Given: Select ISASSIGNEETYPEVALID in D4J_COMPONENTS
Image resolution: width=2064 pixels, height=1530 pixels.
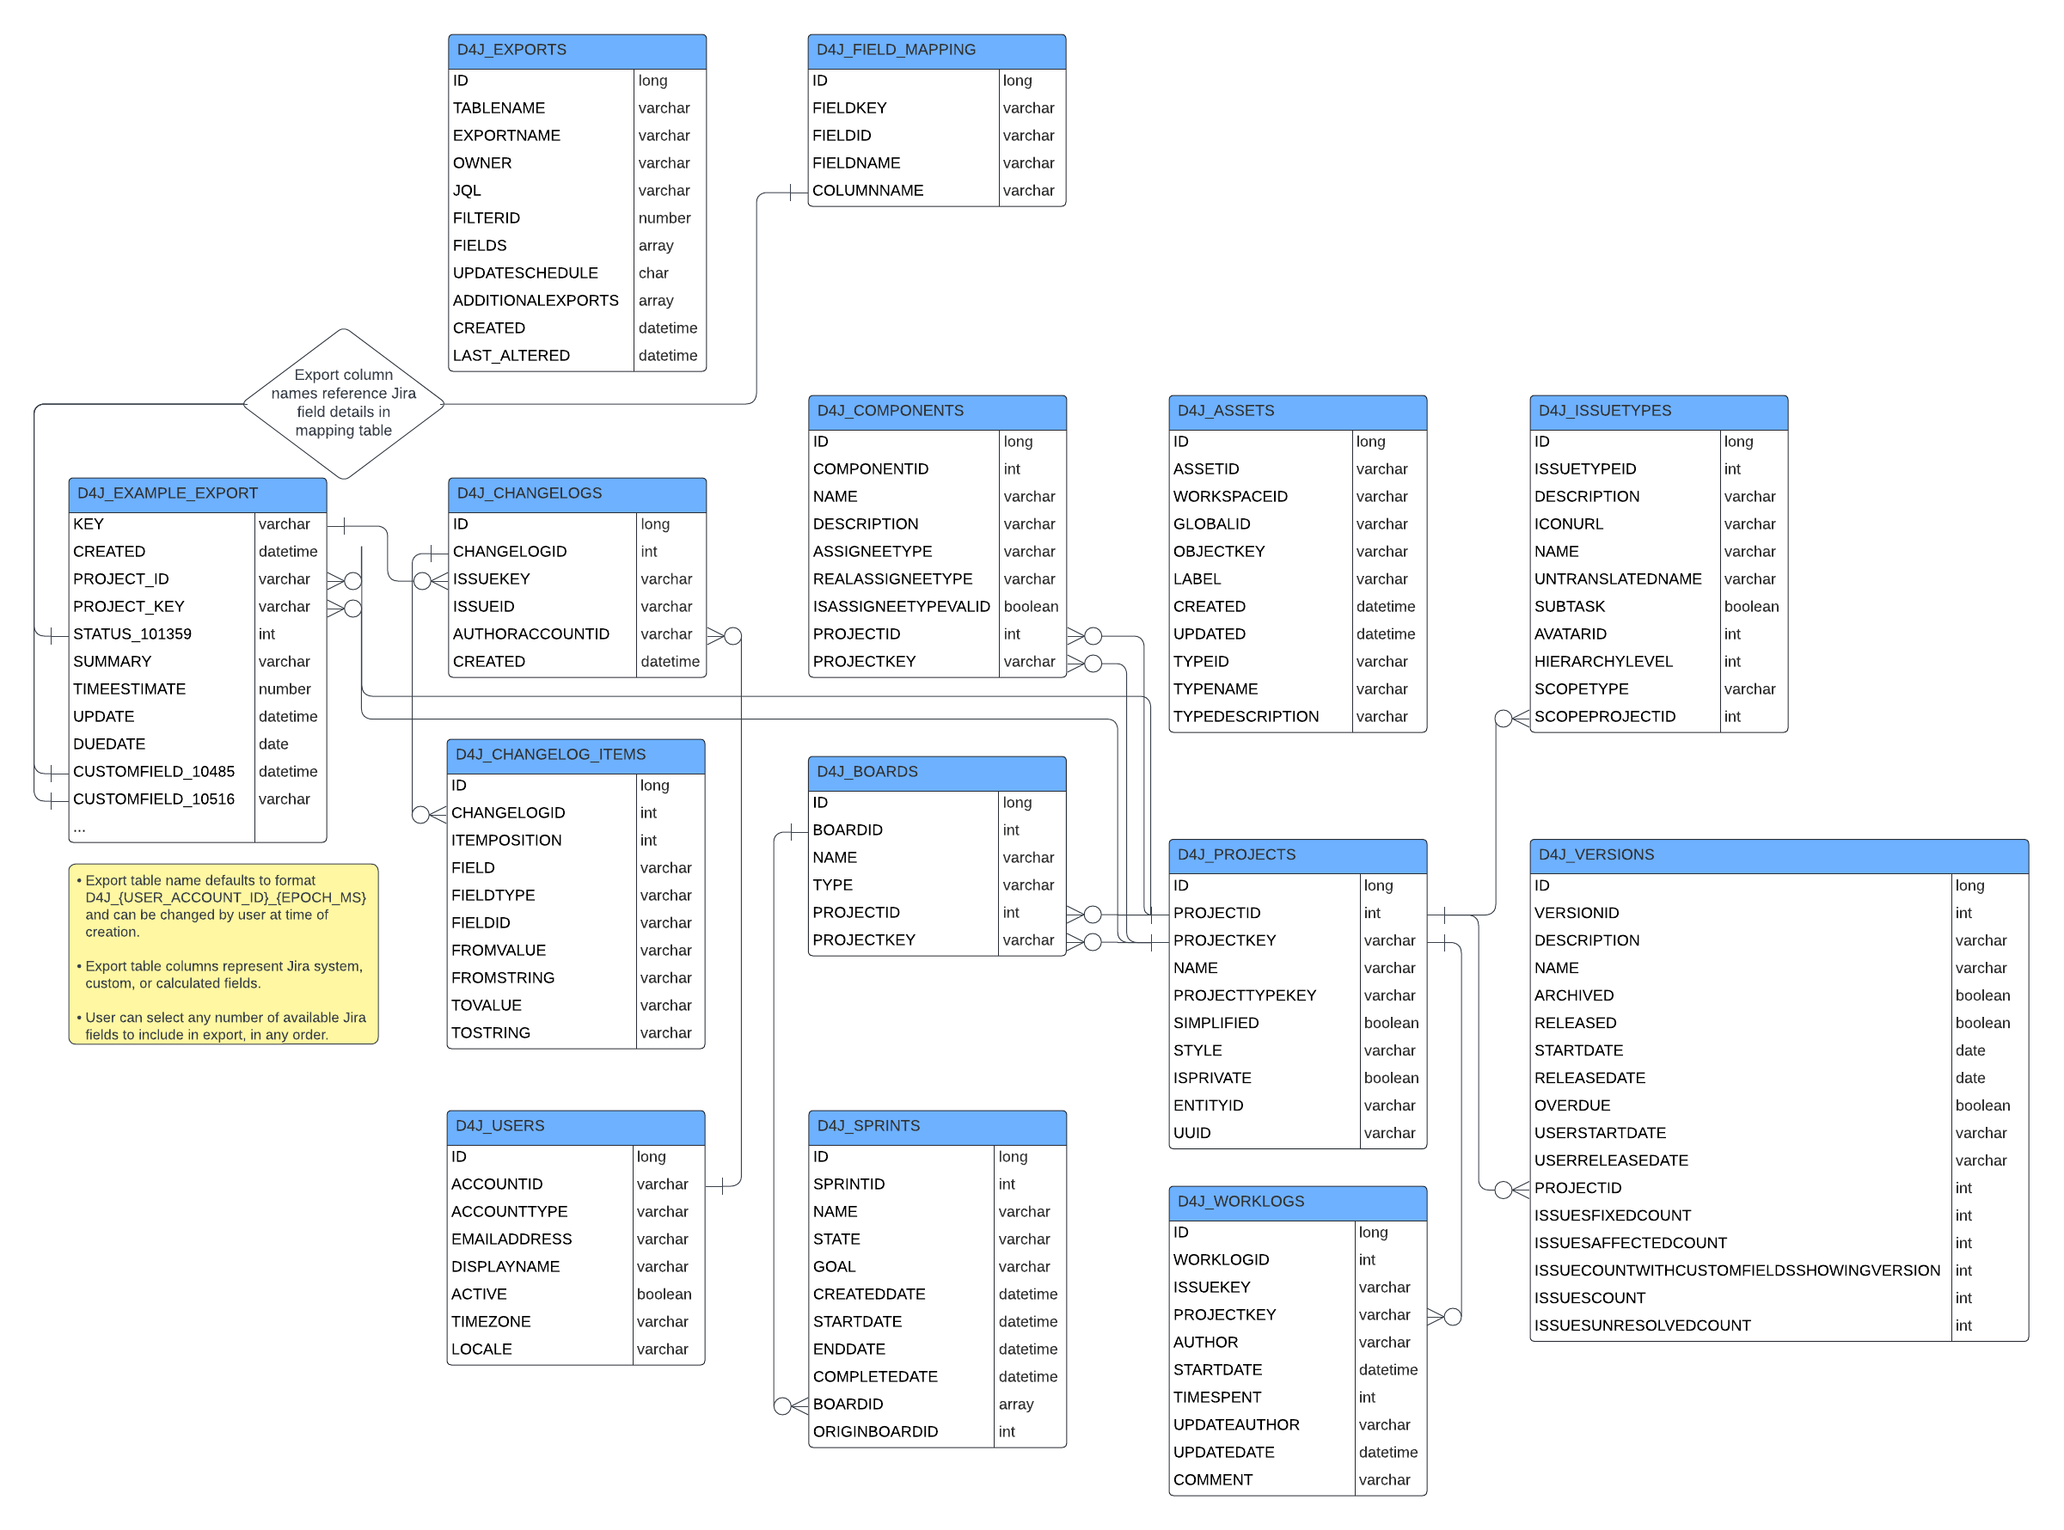Looking at the screenshot, I should (937, 607).
